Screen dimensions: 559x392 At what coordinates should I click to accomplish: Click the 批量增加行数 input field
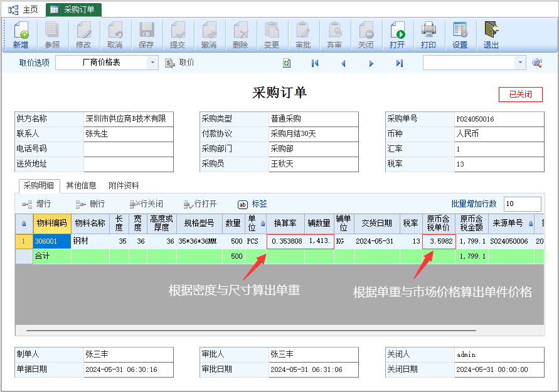click(522, 204)
